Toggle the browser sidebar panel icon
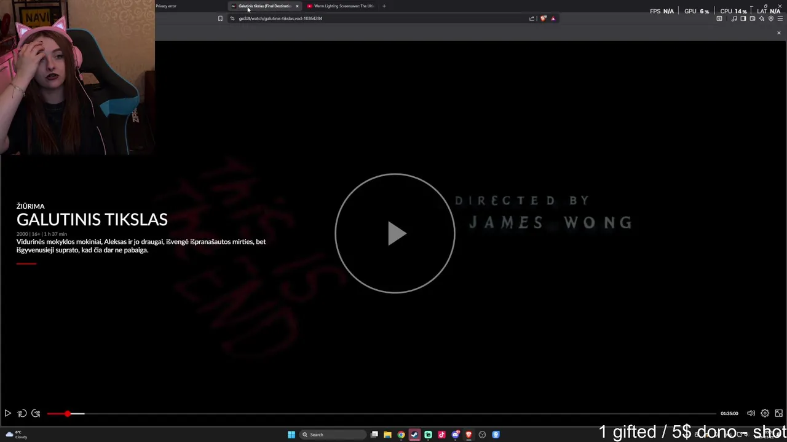 pos(743,18)
